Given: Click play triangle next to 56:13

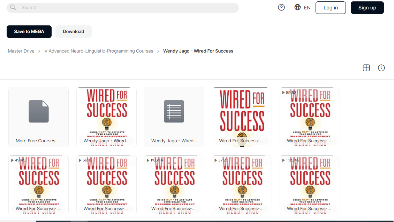Looking at the screenshot, I should click(80, 160).
